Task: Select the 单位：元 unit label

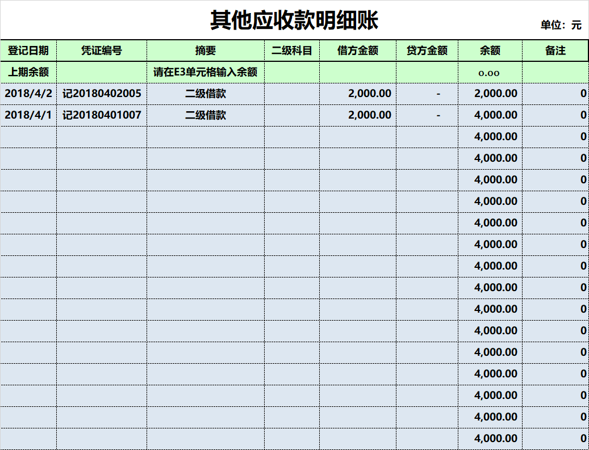Action: [561, 25]
